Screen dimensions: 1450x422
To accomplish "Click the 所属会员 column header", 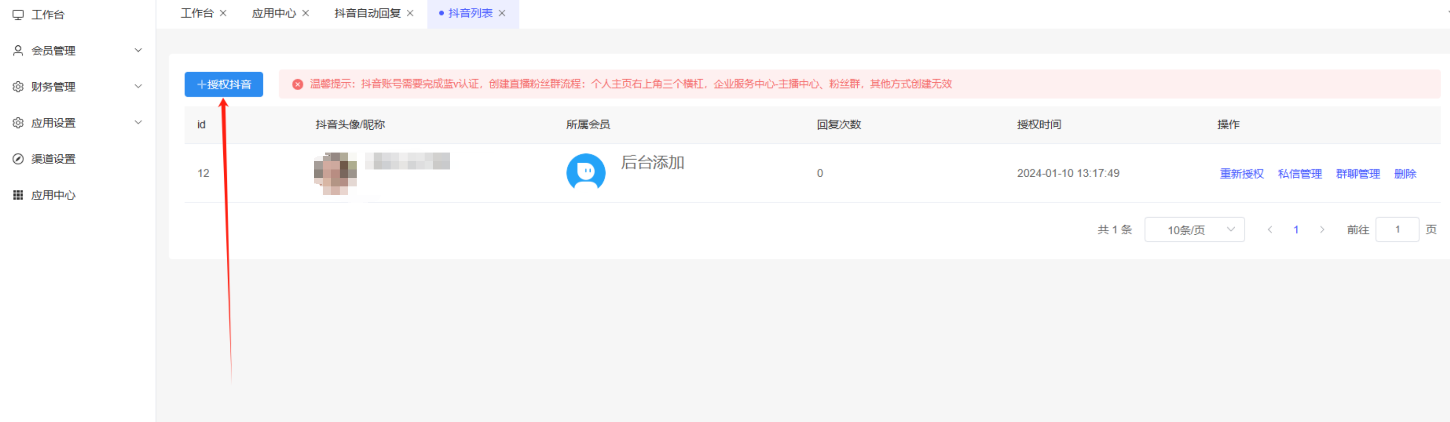I will pyautogui.click(x=588, y=124).
